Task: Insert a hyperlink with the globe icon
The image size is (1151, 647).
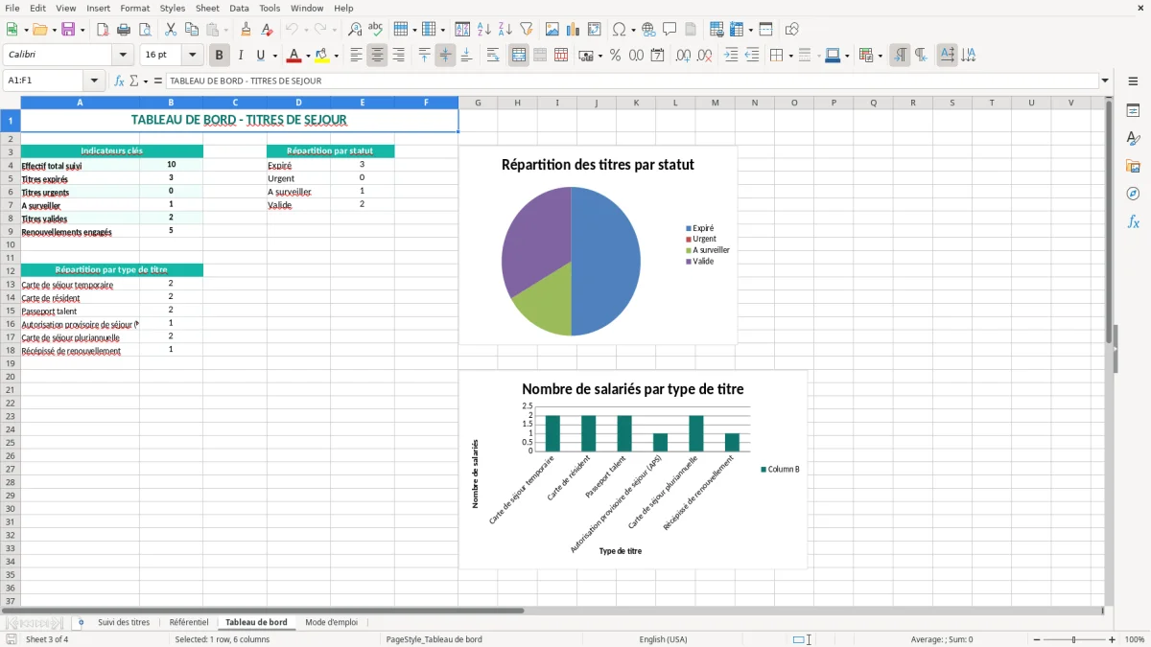Action: [x=648, y=30]
